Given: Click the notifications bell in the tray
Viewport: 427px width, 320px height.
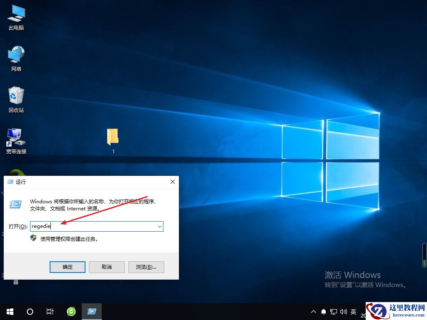Looking at the screenshot, I should (324, 311).
